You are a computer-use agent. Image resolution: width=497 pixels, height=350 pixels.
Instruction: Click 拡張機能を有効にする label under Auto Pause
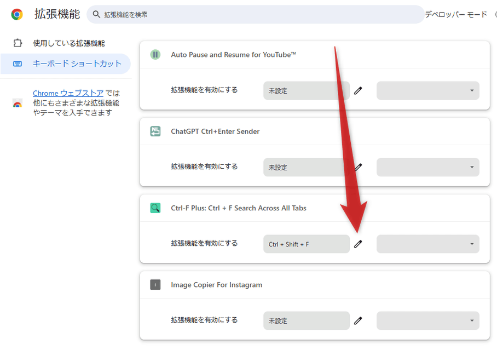[x=205, y=90]
